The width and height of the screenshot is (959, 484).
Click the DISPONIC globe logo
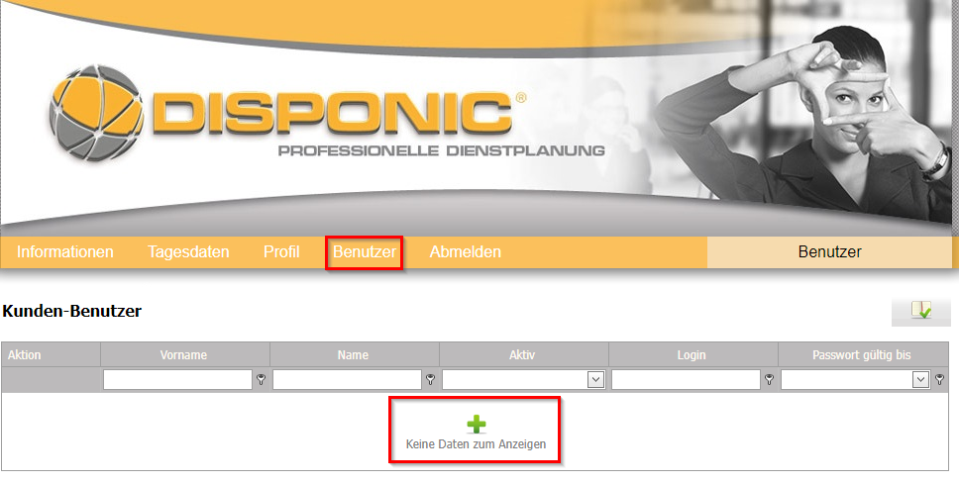[x=95, y=113]
